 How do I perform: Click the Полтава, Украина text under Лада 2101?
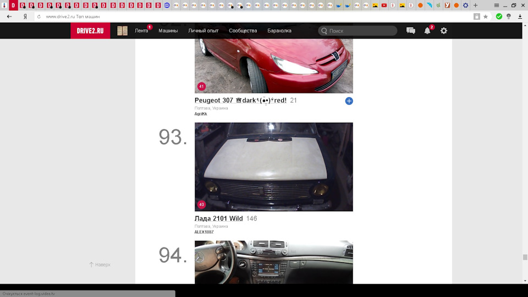(211, 226)
